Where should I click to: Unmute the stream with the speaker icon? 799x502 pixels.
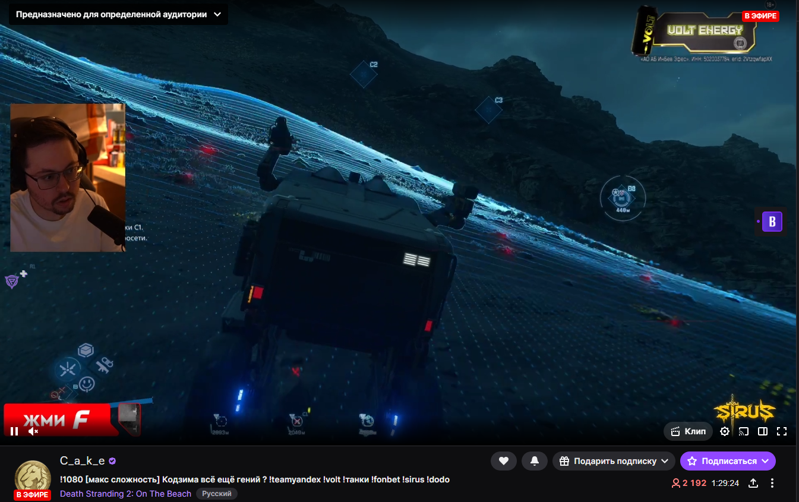pos(33,431)
